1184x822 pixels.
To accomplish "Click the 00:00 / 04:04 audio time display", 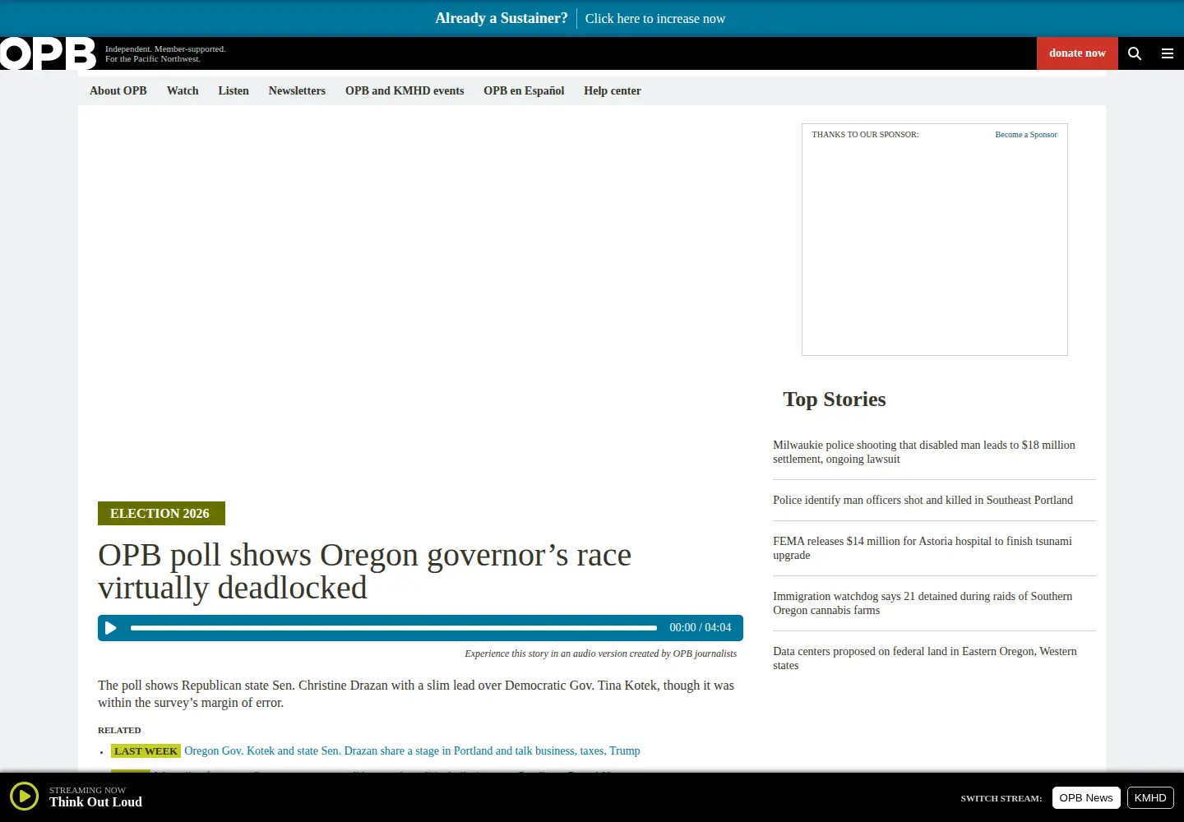I will (x=701, y=628).
